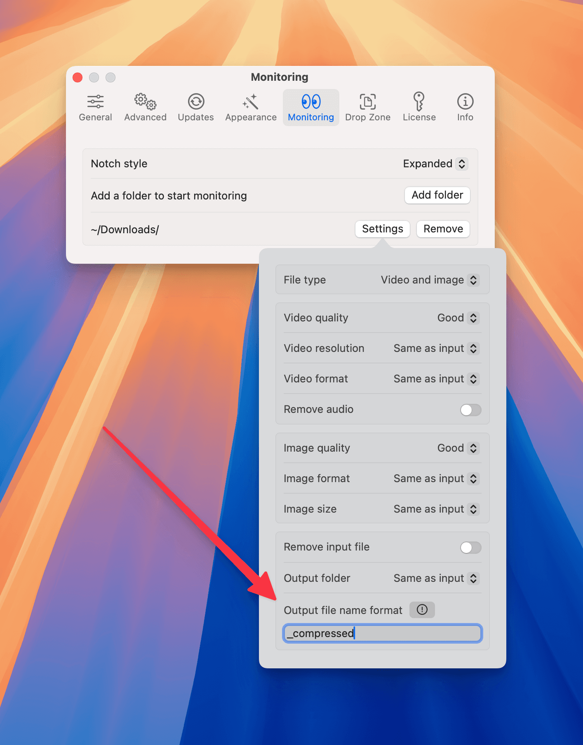The width and height of the screenshot is (583, 745).
Task: Open the Output folder dropdown
Action: tap(436, 579)
